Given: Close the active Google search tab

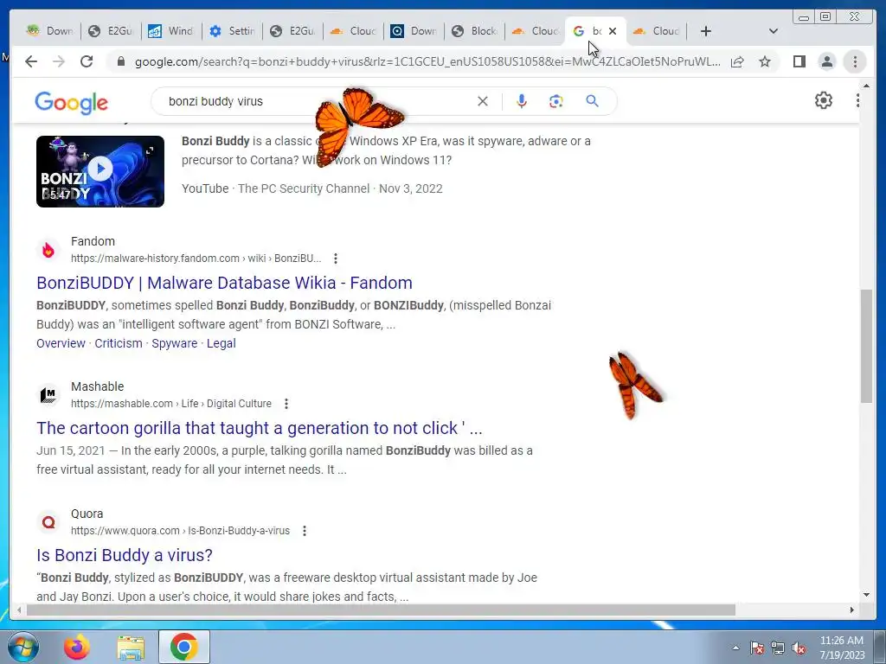Looking at the screenshot, I should click(613, 31).
